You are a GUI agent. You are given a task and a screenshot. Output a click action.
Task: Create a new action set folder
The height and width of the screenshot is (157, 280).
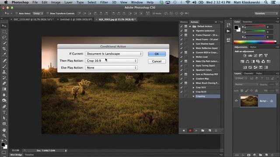pos(203,131)
